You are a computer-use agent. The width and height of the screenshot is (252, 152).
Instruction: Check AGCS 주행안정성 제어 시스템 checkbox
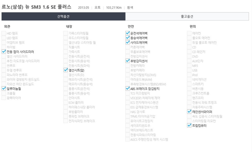pyautogui.click(x=128, y=139)
